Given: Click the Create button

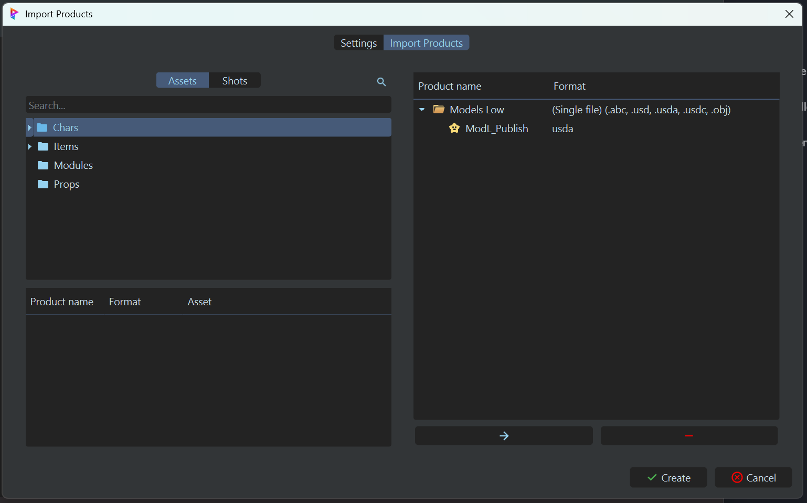Looking at the screenshot, I should tap(668, 478).
